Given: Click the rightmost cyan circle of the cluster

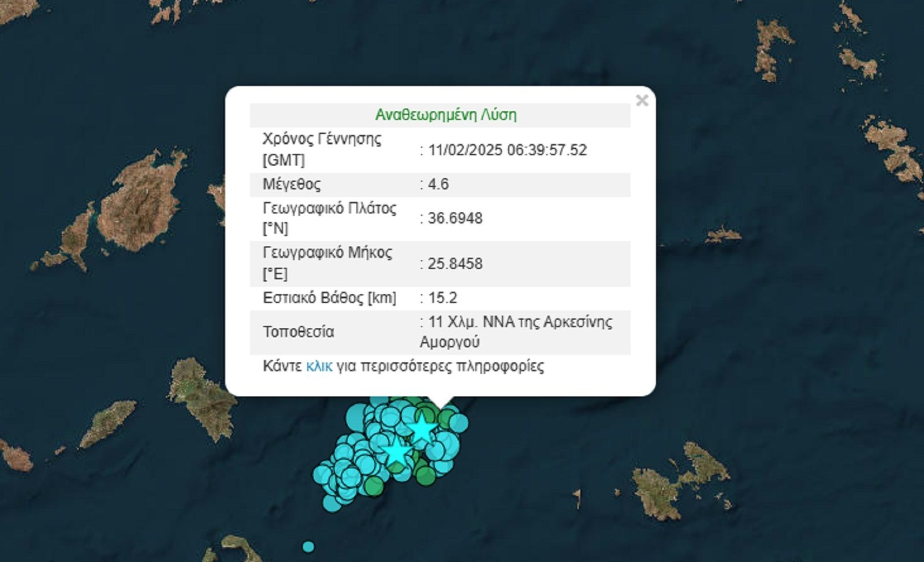Looking at the screenshot, I should 460,423.
